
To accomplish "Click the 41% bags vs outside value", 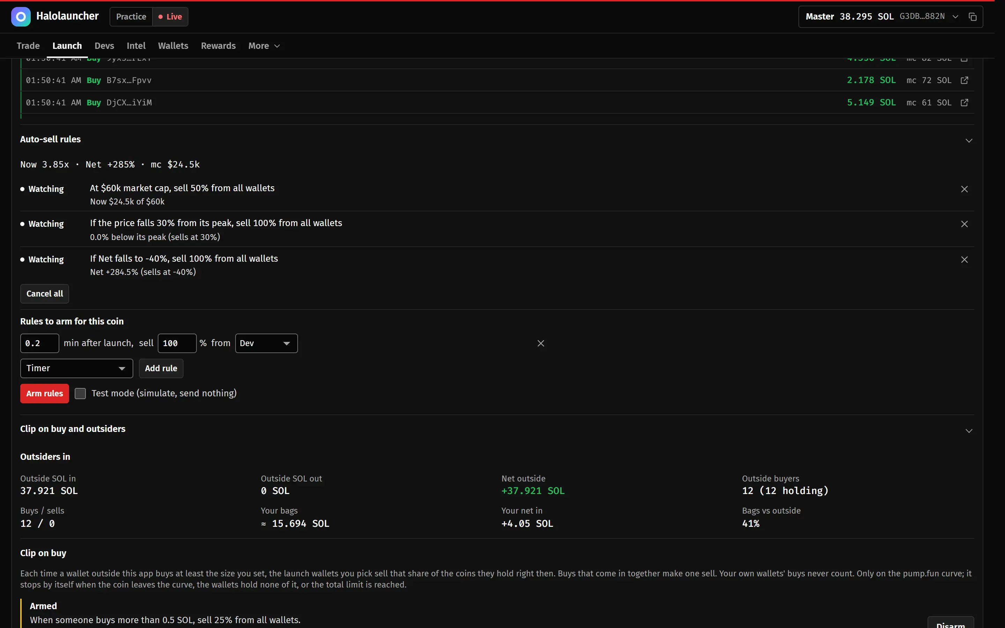I will click(x=751, y=524).
